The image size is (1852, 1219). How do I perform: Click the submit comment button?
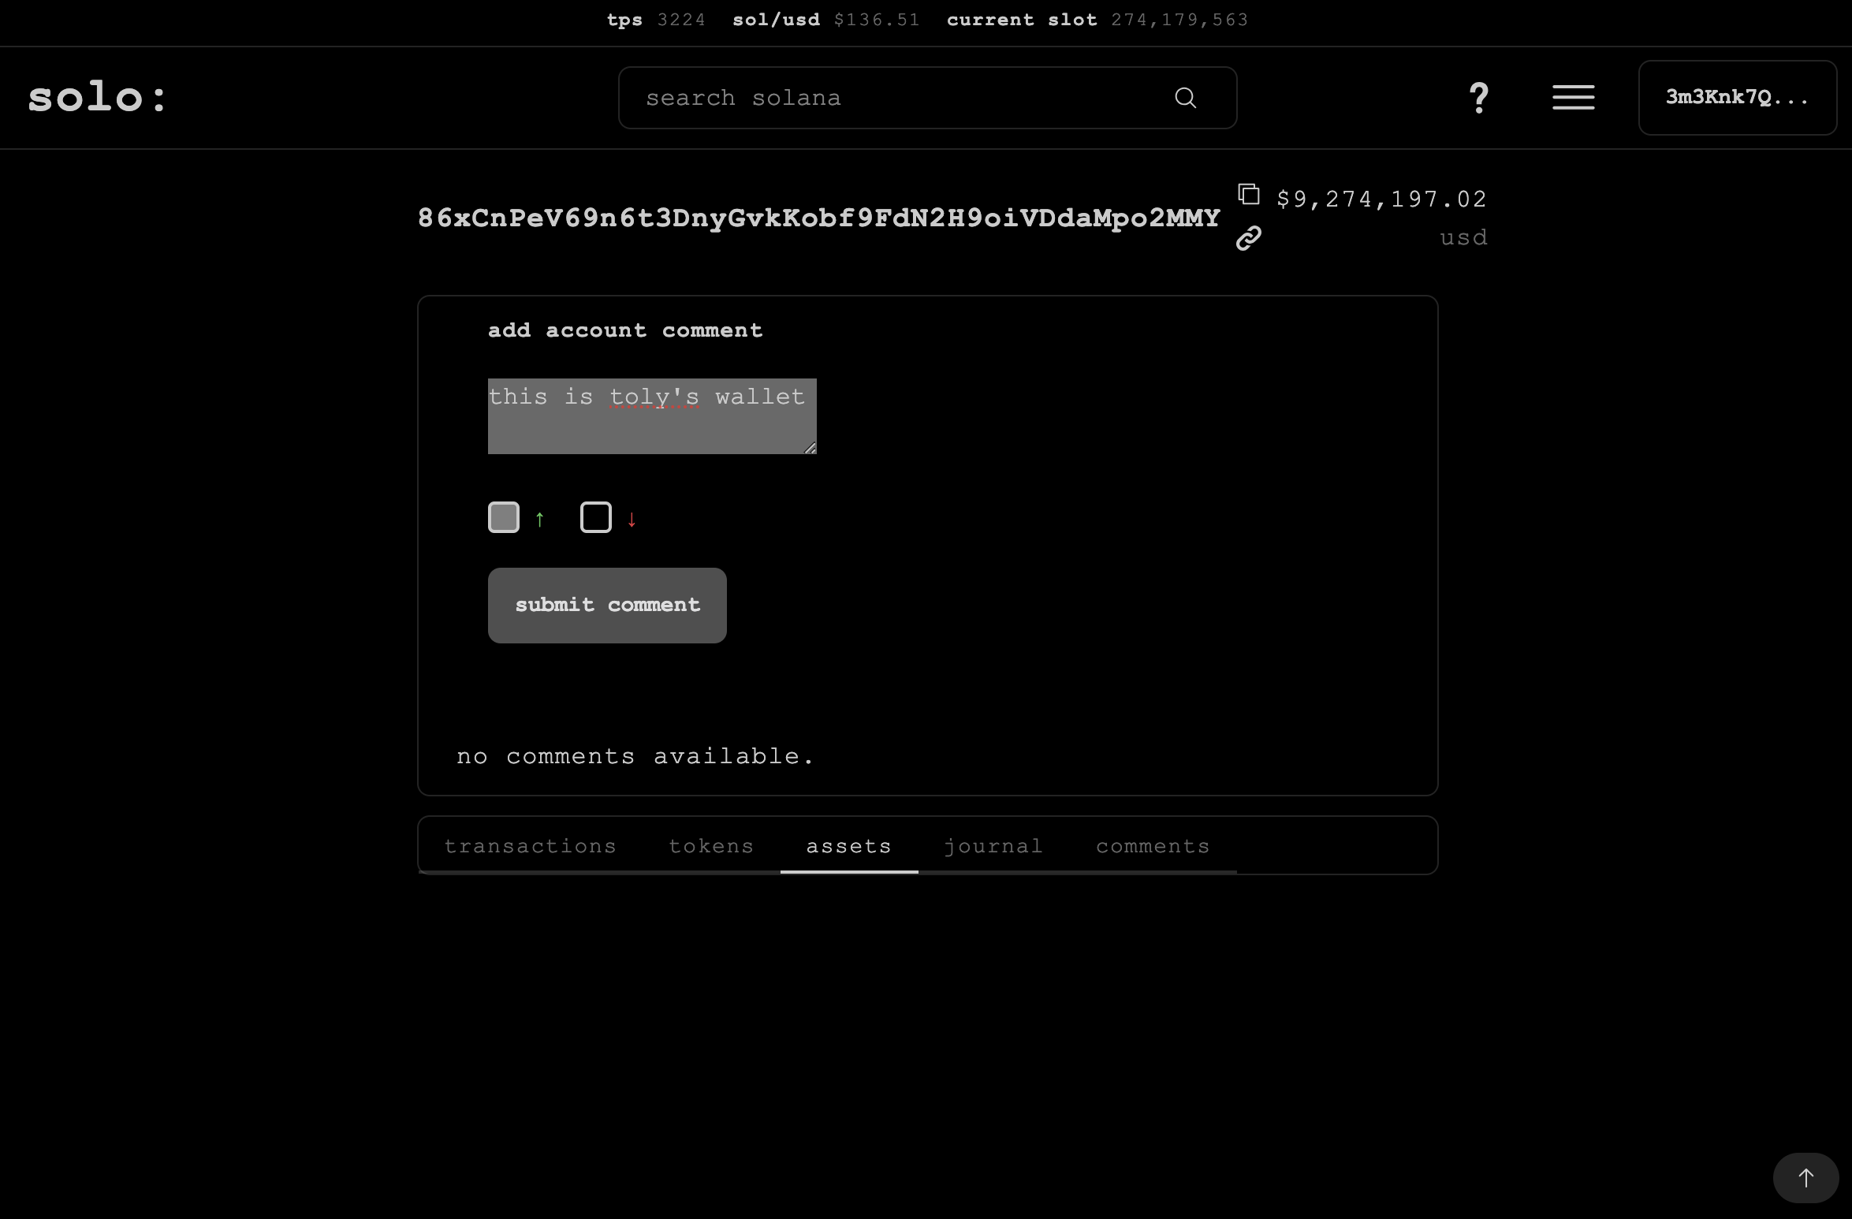(607, 606)
